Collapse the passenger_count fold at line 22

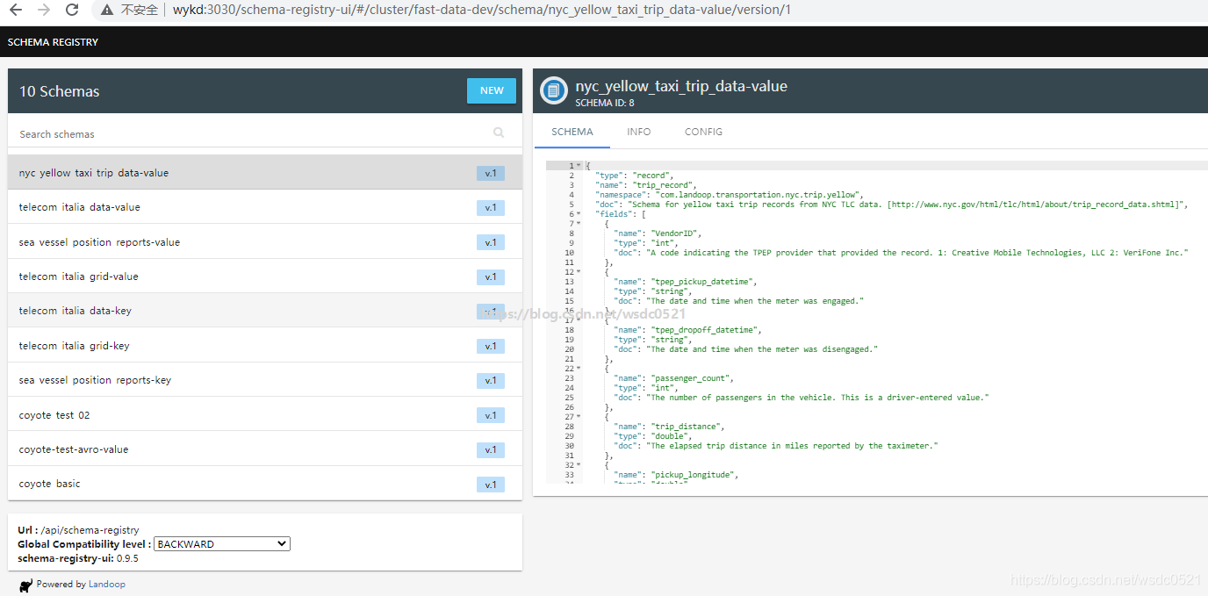coord(579,369)
